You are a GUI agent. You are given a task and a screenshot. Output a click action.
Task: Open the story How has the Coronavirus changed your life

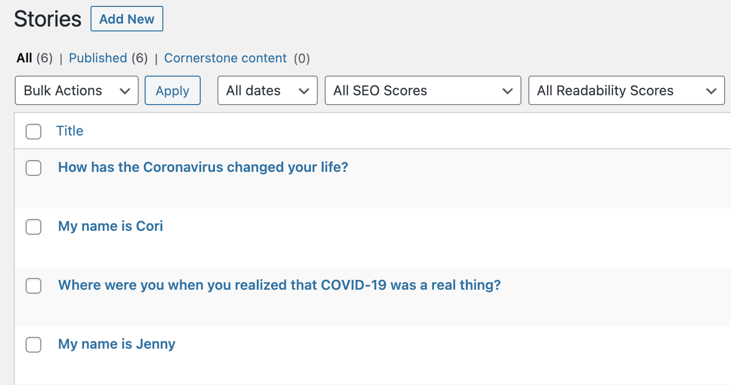(203, 167)
